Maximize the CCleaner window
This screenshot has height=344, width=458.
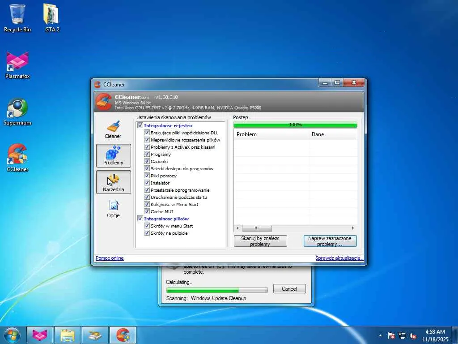point(337,83)
